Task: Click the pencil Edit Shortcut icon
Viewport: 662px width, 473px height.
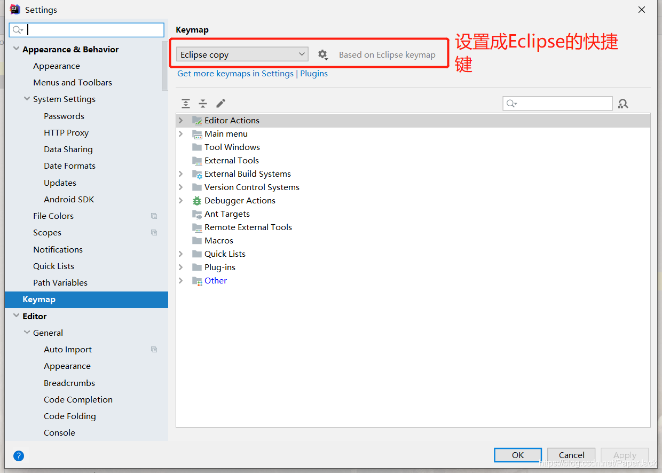Action: click(x=220, y=104)
